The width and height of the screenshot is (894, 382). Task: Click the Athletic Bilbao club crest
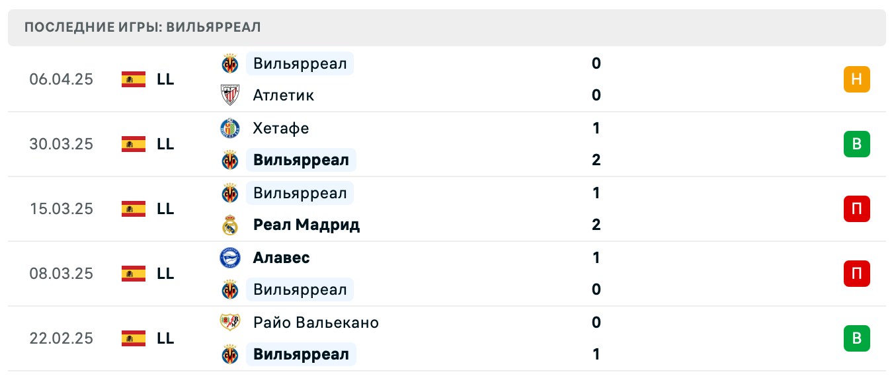(x=229, y=95)
